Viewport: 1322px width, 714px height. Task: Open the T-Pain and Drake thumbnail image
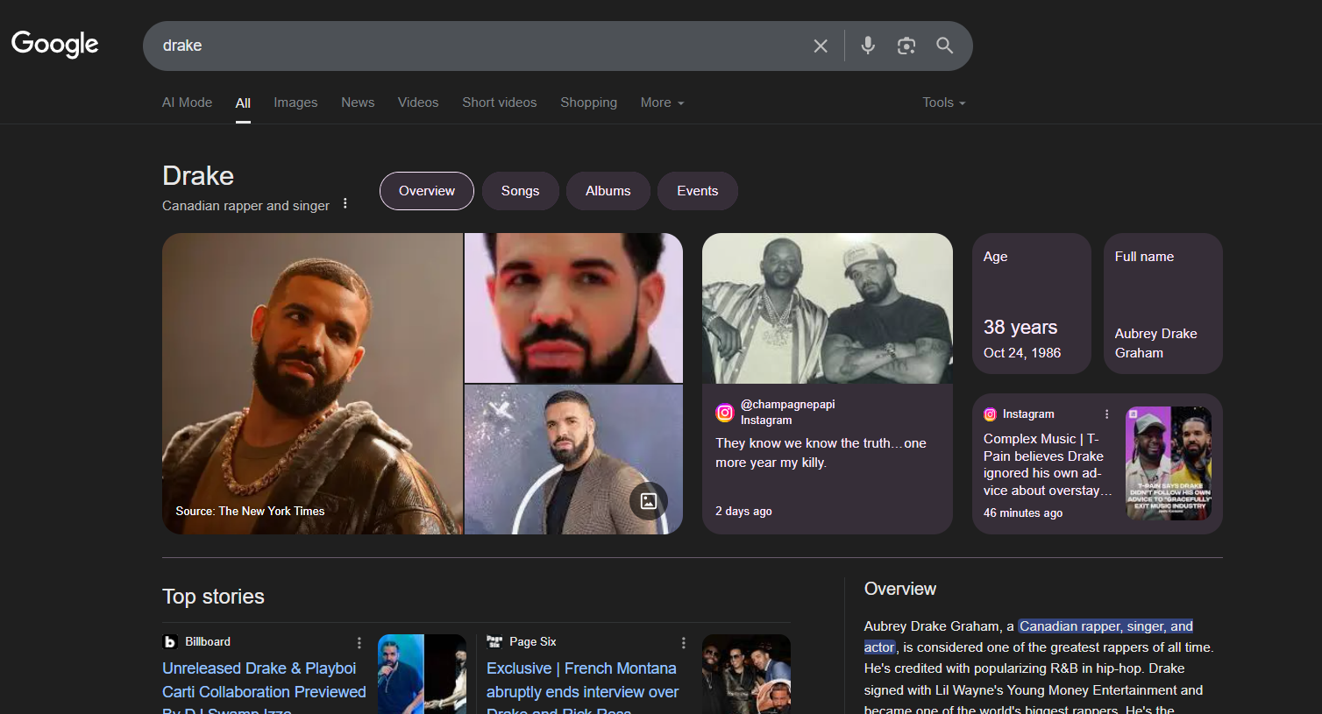[1169, 463]
